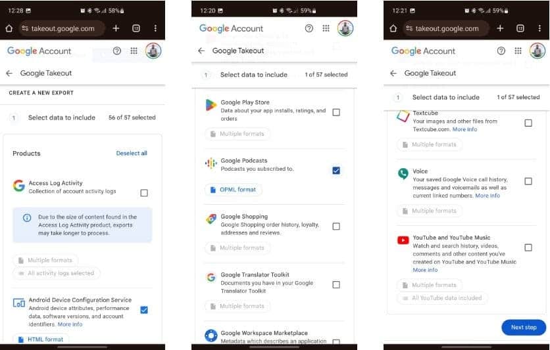The image size is (550, 350).
Task: Click the profile avatar in the right phone
Action: pyautogui.click(x=537, y=51)
